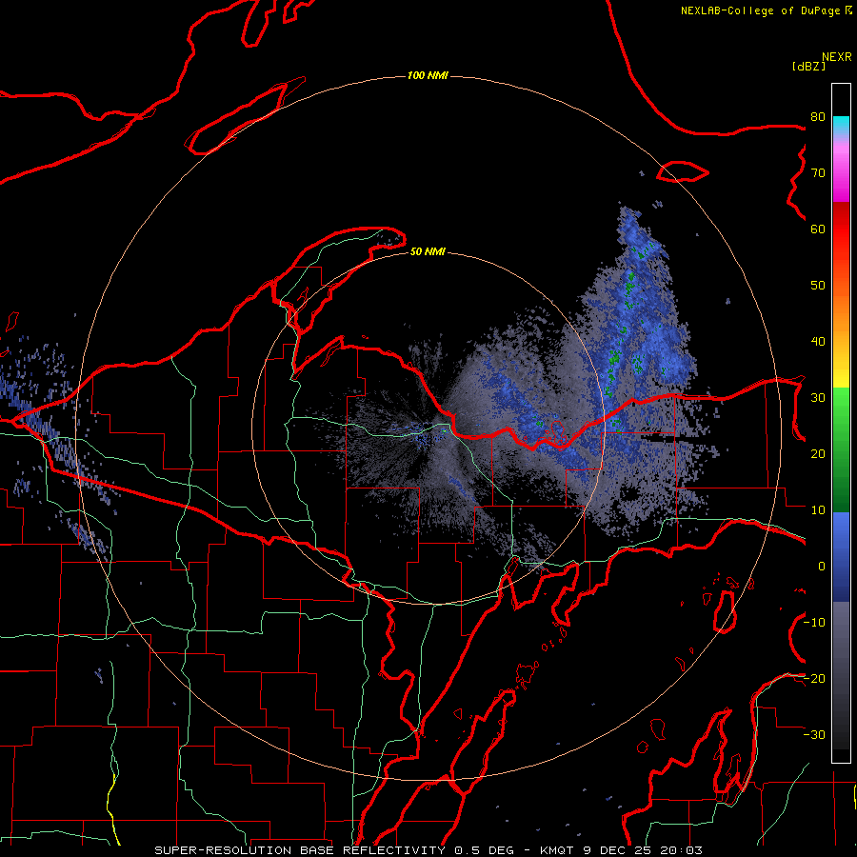
Task: Click the 100 NMI range ring label
Action: tap(428, 75)
